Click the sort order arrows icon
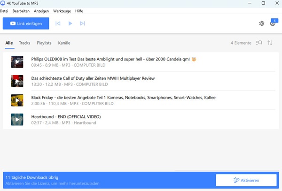This screenshot has height=191, width=282. (x=270, y=43)
